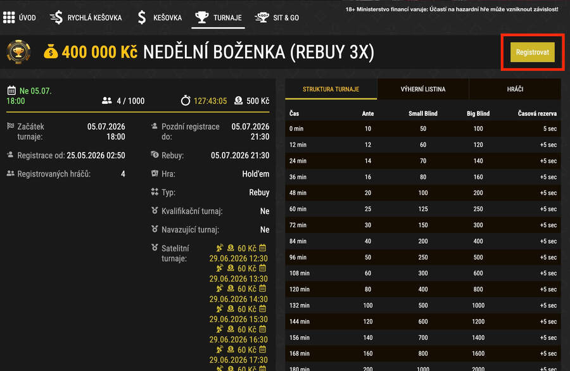Click the Hold'em game value
This screenshot has width=570, height=371.
(256, 173)
